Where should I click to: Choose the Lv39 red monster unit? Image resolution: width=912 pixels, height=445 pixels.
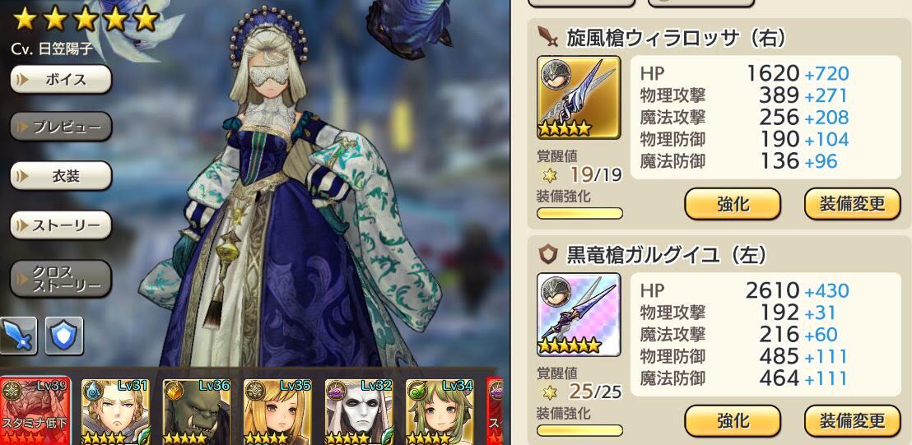35,411
